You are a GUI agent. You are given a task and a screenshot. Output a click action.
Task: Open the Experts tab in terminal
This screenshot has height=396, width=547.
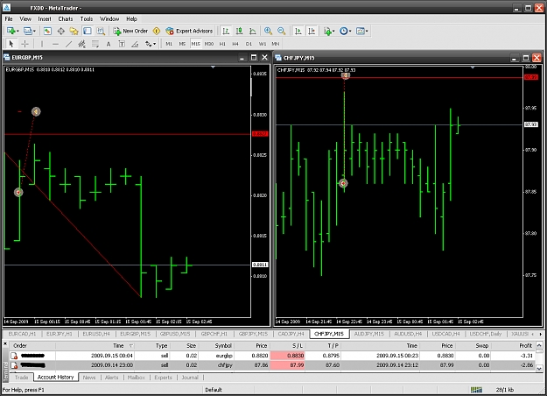[163, 378]
